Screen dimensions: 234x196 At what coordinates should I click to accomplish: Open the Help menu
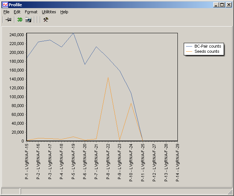click(64, 12)
